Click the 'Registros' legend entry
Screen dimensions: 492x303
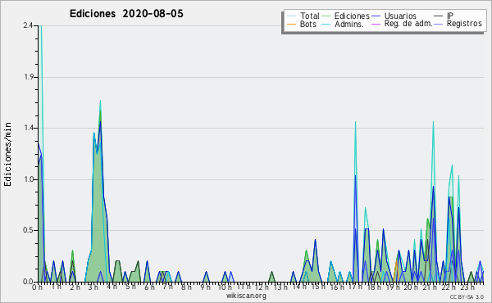[x=464, y=24]
